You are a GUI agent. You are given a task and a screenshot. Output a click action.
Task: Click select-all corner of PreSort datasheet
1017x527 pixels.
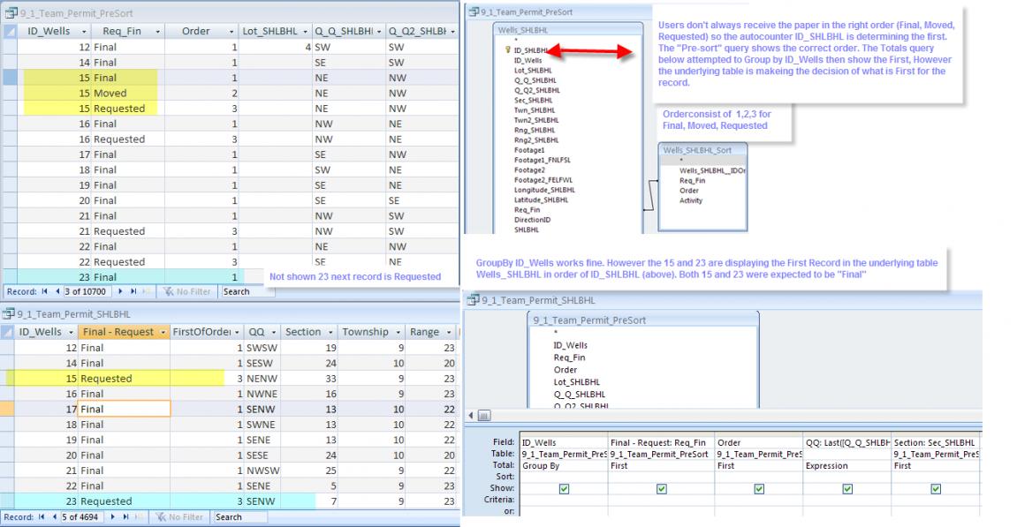(10, 31)
